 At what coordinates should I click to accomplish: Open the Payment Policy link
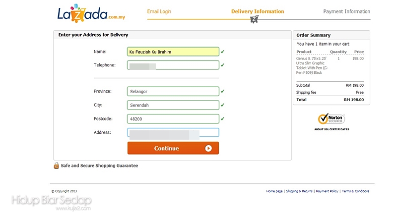(327, 191)
